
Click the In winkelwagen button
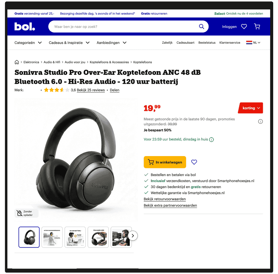[165, 162]
